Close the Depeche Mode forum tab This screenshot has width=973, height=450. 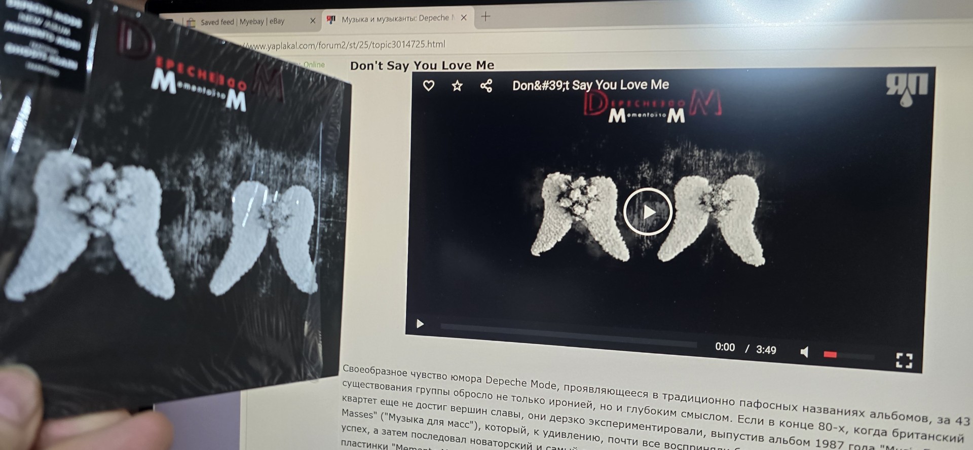(x=464, y=18)
